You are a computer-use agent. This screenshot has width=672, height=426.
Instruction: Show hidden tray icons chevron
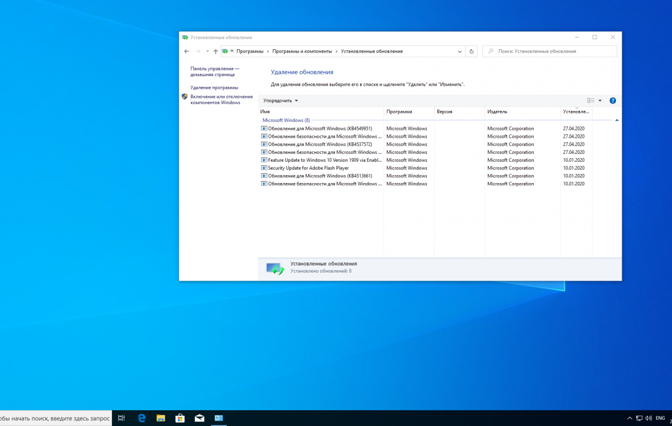tap(630, 418)
